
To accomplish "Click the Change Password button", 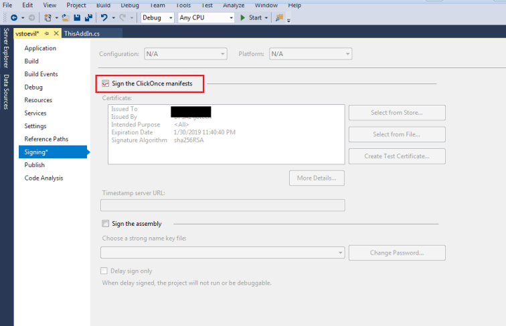I will coord(397,253).
